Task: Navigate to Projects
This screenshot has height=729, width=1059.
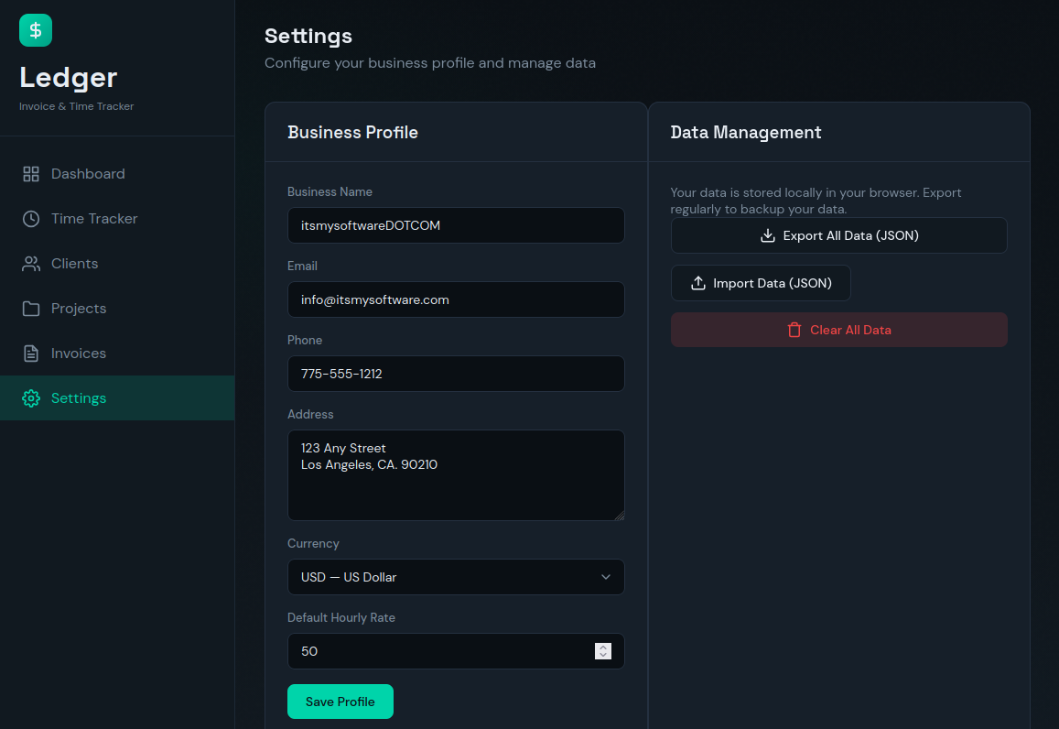Action: tap(117, 309)
